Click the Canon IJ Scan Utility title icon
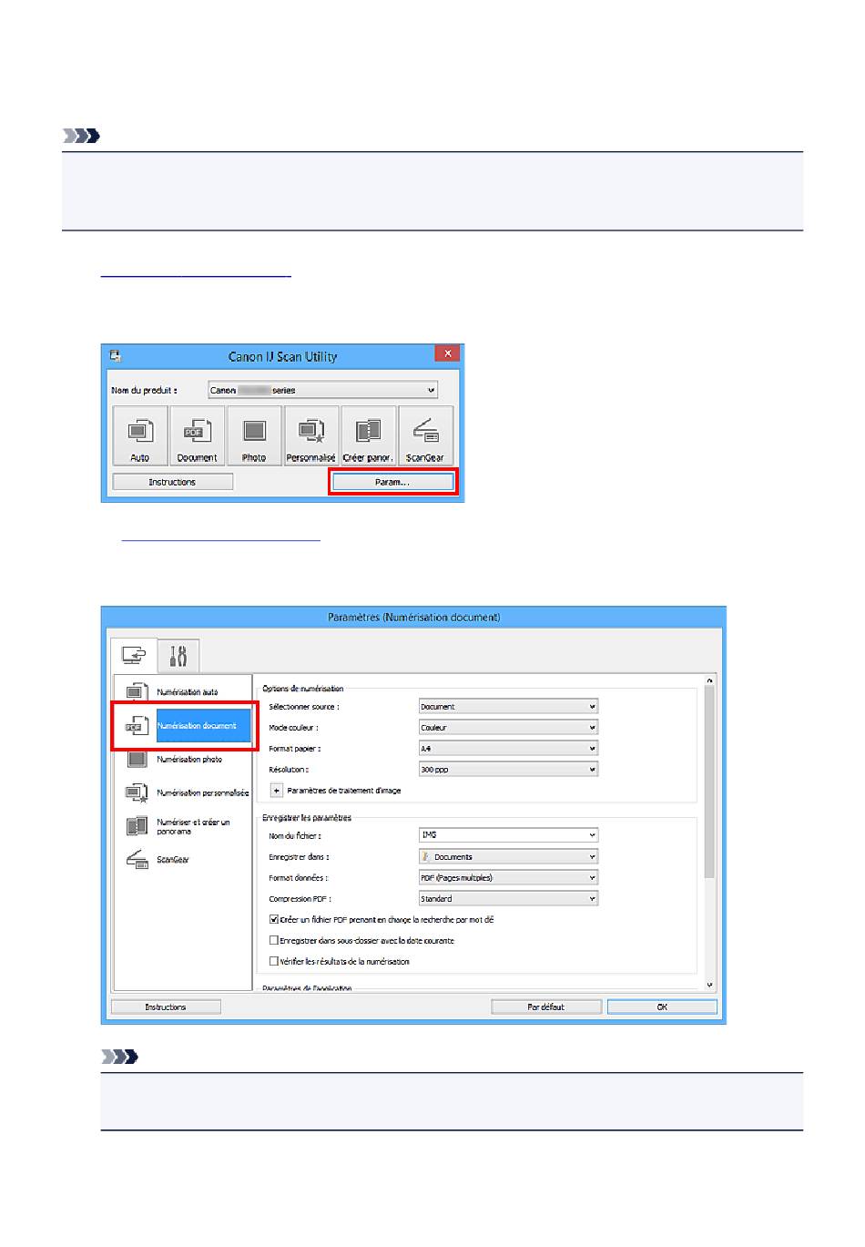865x1247 pixels. [x=116, y=356]
